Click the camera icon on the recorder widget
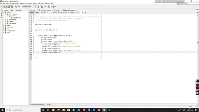 pyautogui.click(x=197, y=83)
